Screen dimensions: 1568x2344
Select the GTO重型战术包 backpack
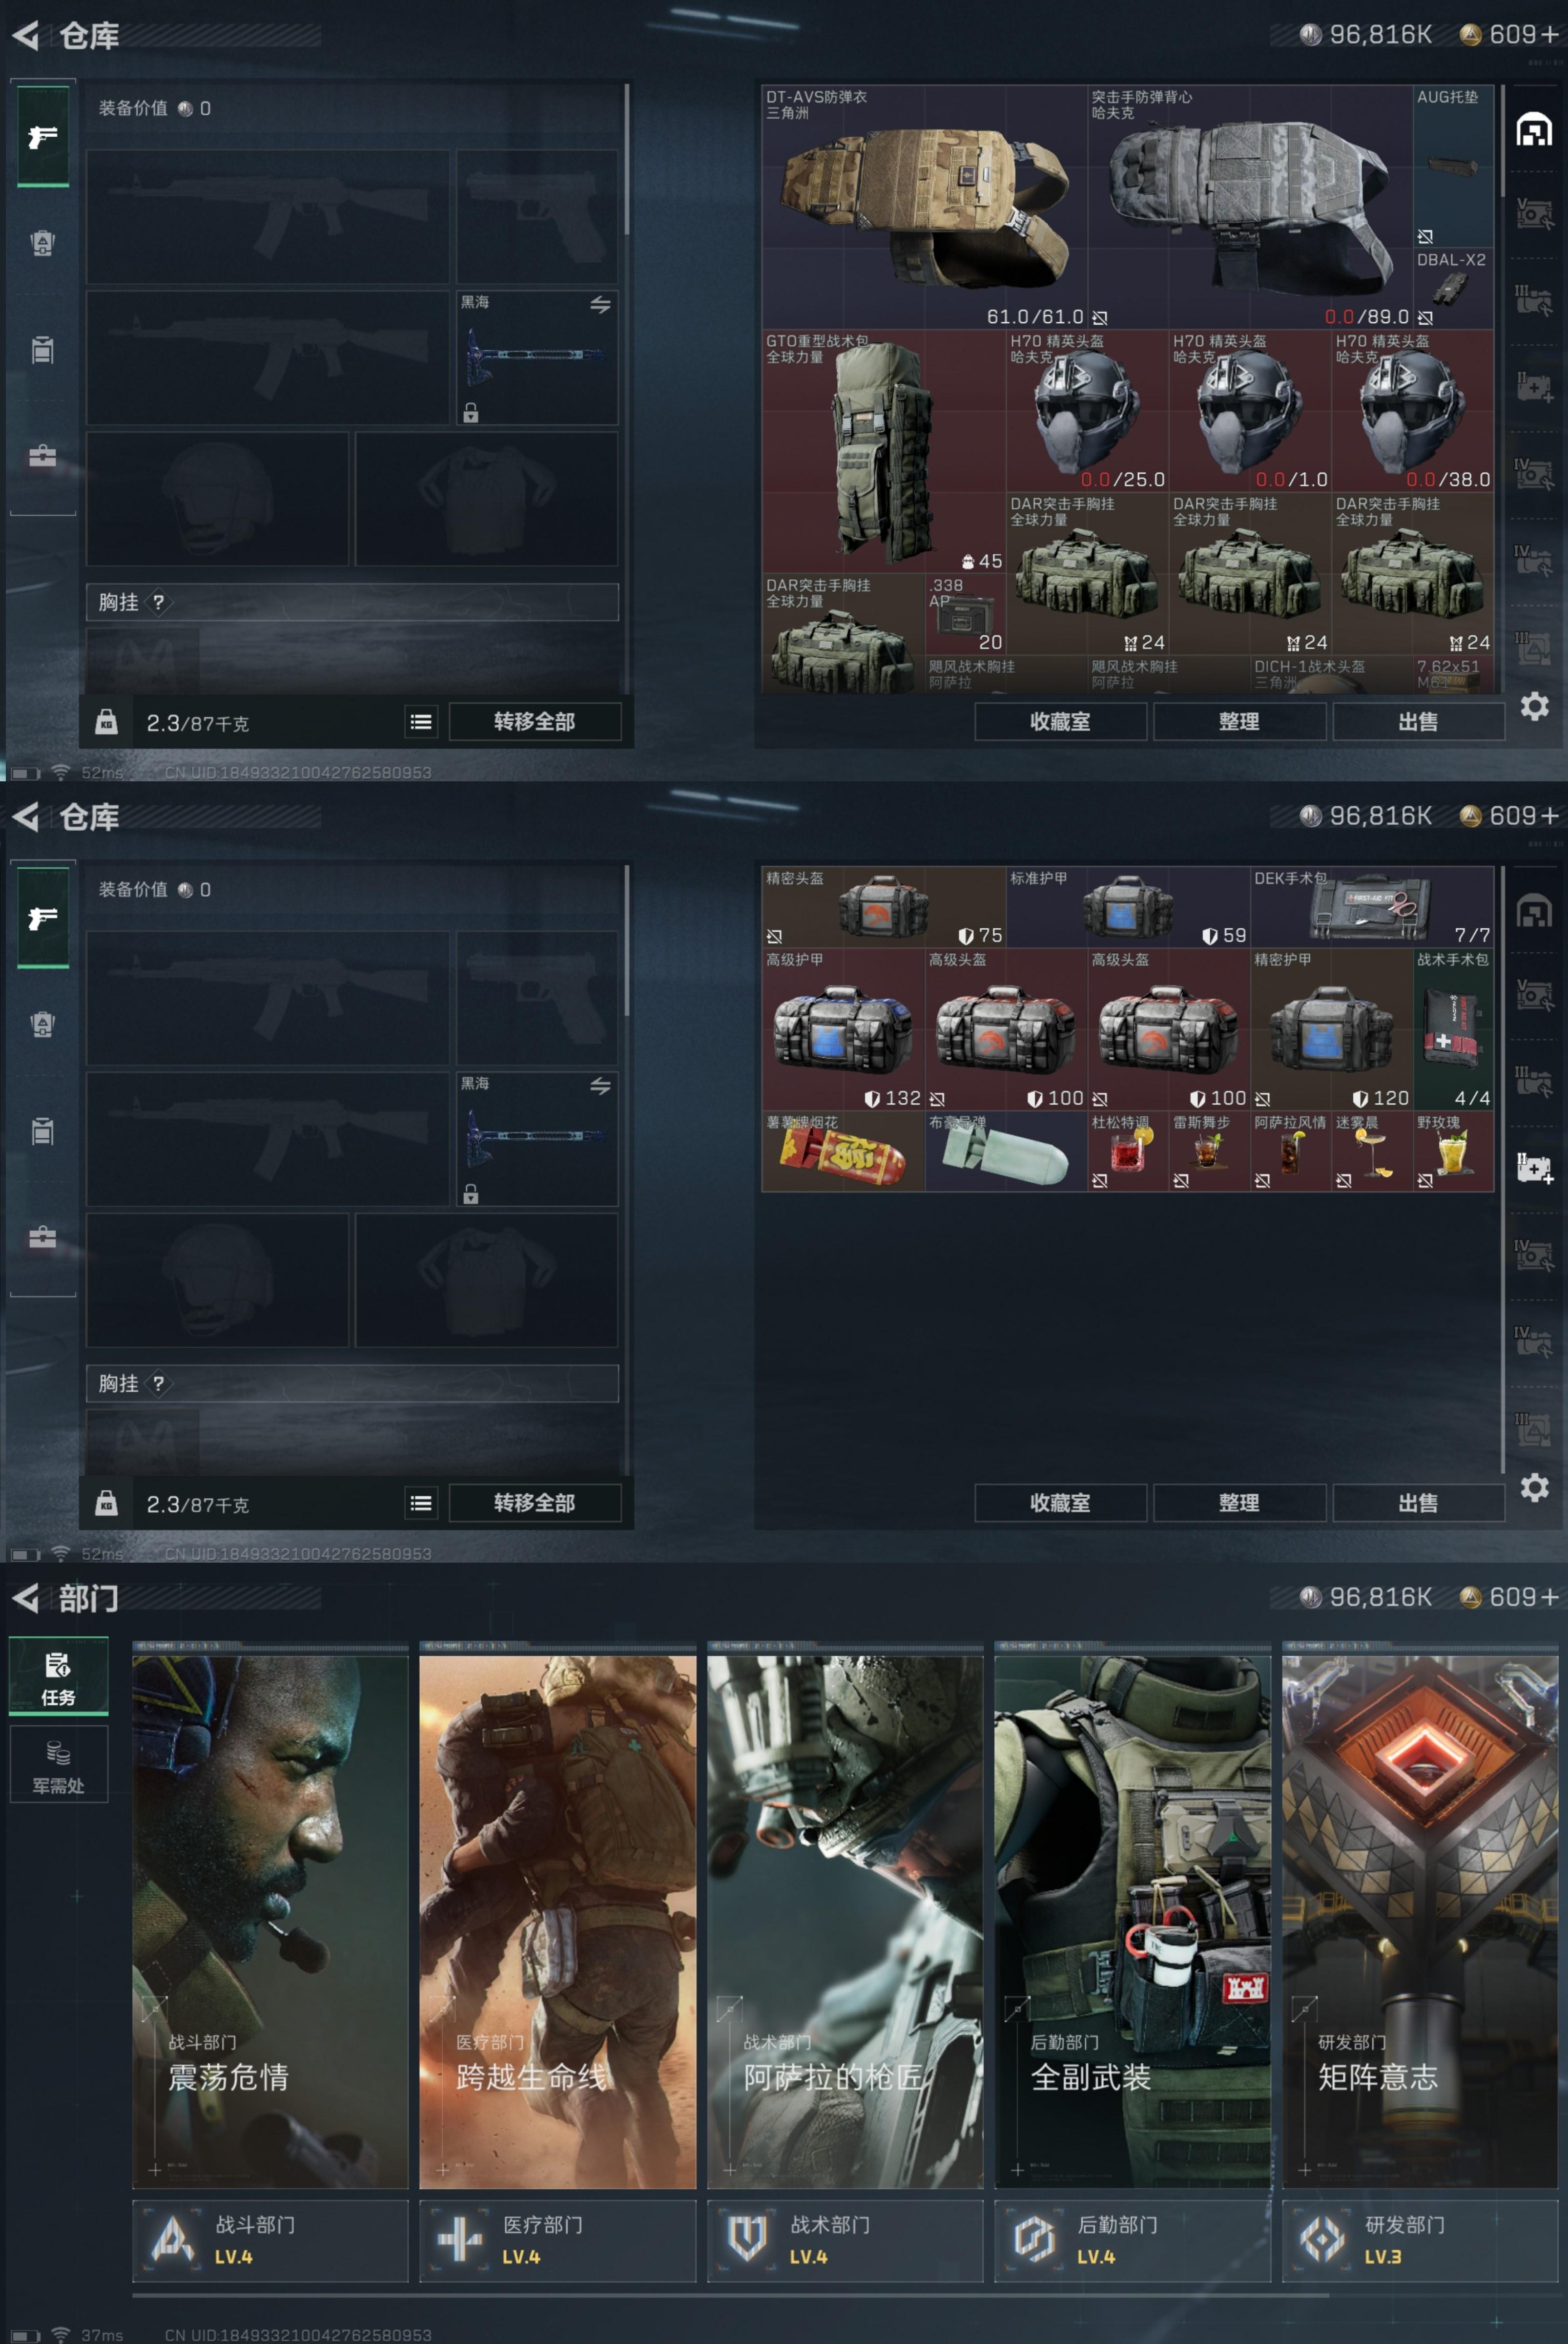883,451
